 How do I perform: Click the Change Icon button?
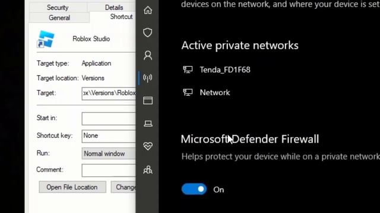click(123, 187)
